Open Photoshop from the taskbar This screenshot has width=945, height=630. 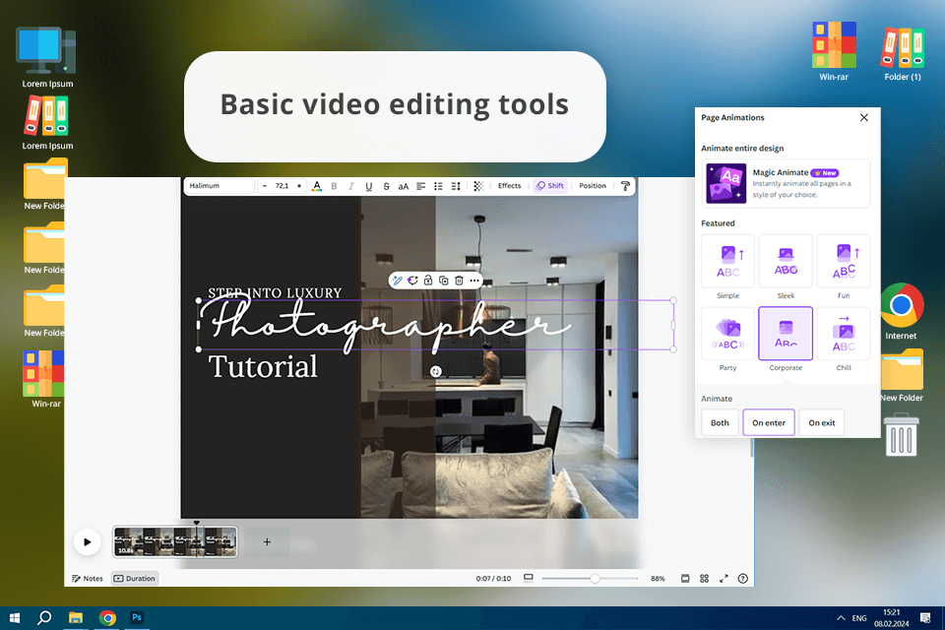coord(137,617)
